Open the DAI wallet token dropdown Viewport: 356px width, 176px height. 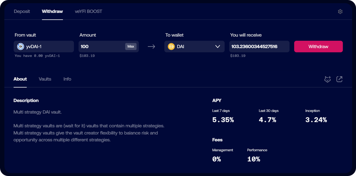pos(194,47)
